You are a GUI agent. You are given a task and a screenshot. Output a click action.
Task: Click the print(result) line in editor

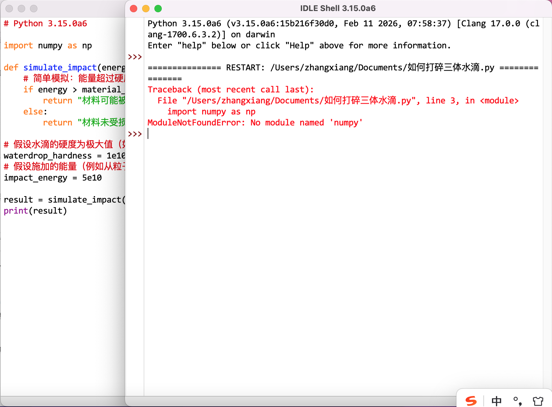pos(35,211)
